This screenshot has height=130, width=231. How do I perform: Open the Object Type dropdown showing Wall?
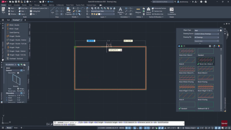click(206, 30)
